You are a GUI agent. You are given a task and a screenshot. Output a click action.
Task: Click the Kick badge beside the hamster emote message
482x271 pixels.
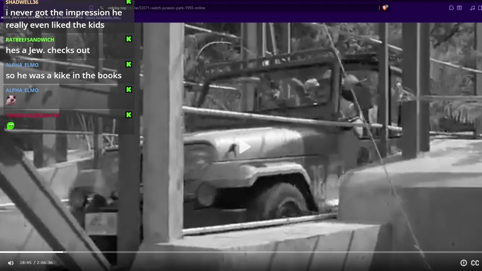tap(129, 90)
